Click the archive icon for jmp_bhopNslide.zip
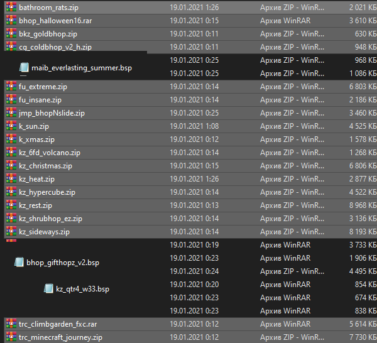The image size is (377, 343). click(11, 112)
